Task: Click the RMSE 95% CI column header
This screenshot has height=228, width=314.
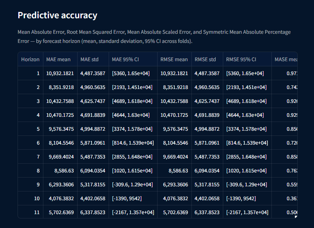Action: (x=247, y=59)
